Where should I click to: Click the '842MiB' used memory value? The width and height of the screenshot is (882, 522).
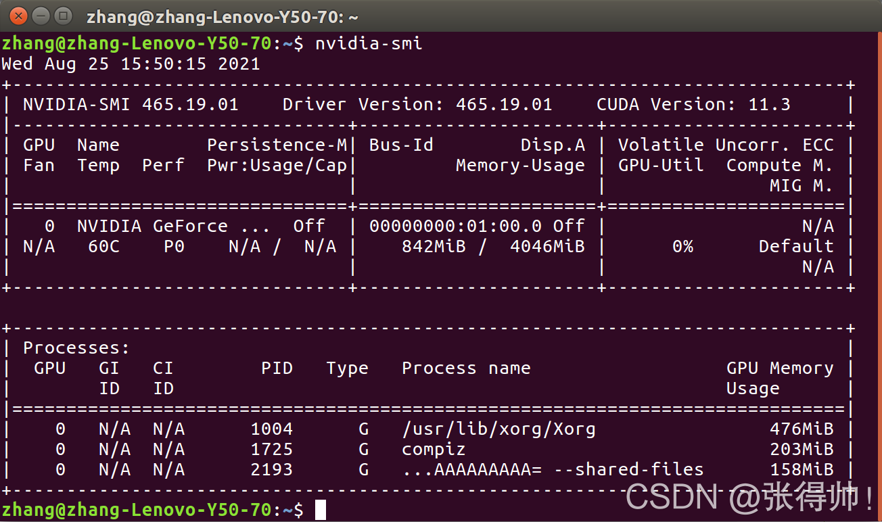pos(434,247)
